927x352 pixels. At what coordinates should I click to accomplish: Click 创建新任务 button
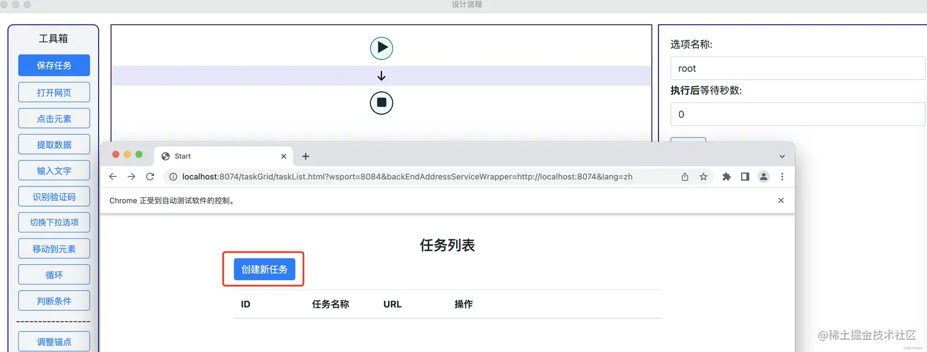tap(264, 269)
